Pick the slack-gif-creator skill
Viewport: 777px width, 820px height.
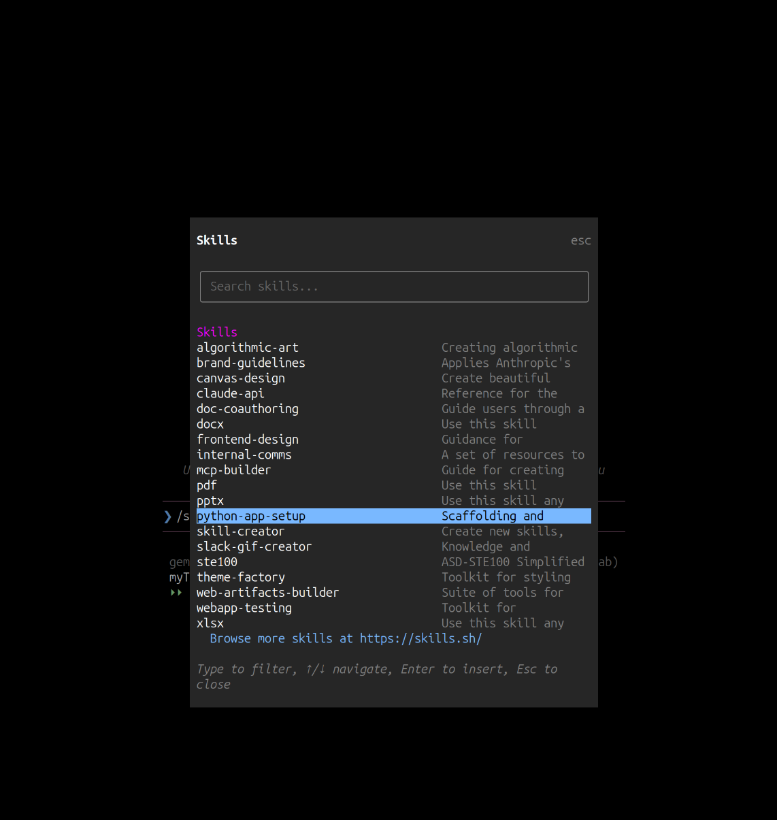pos(394,546)
